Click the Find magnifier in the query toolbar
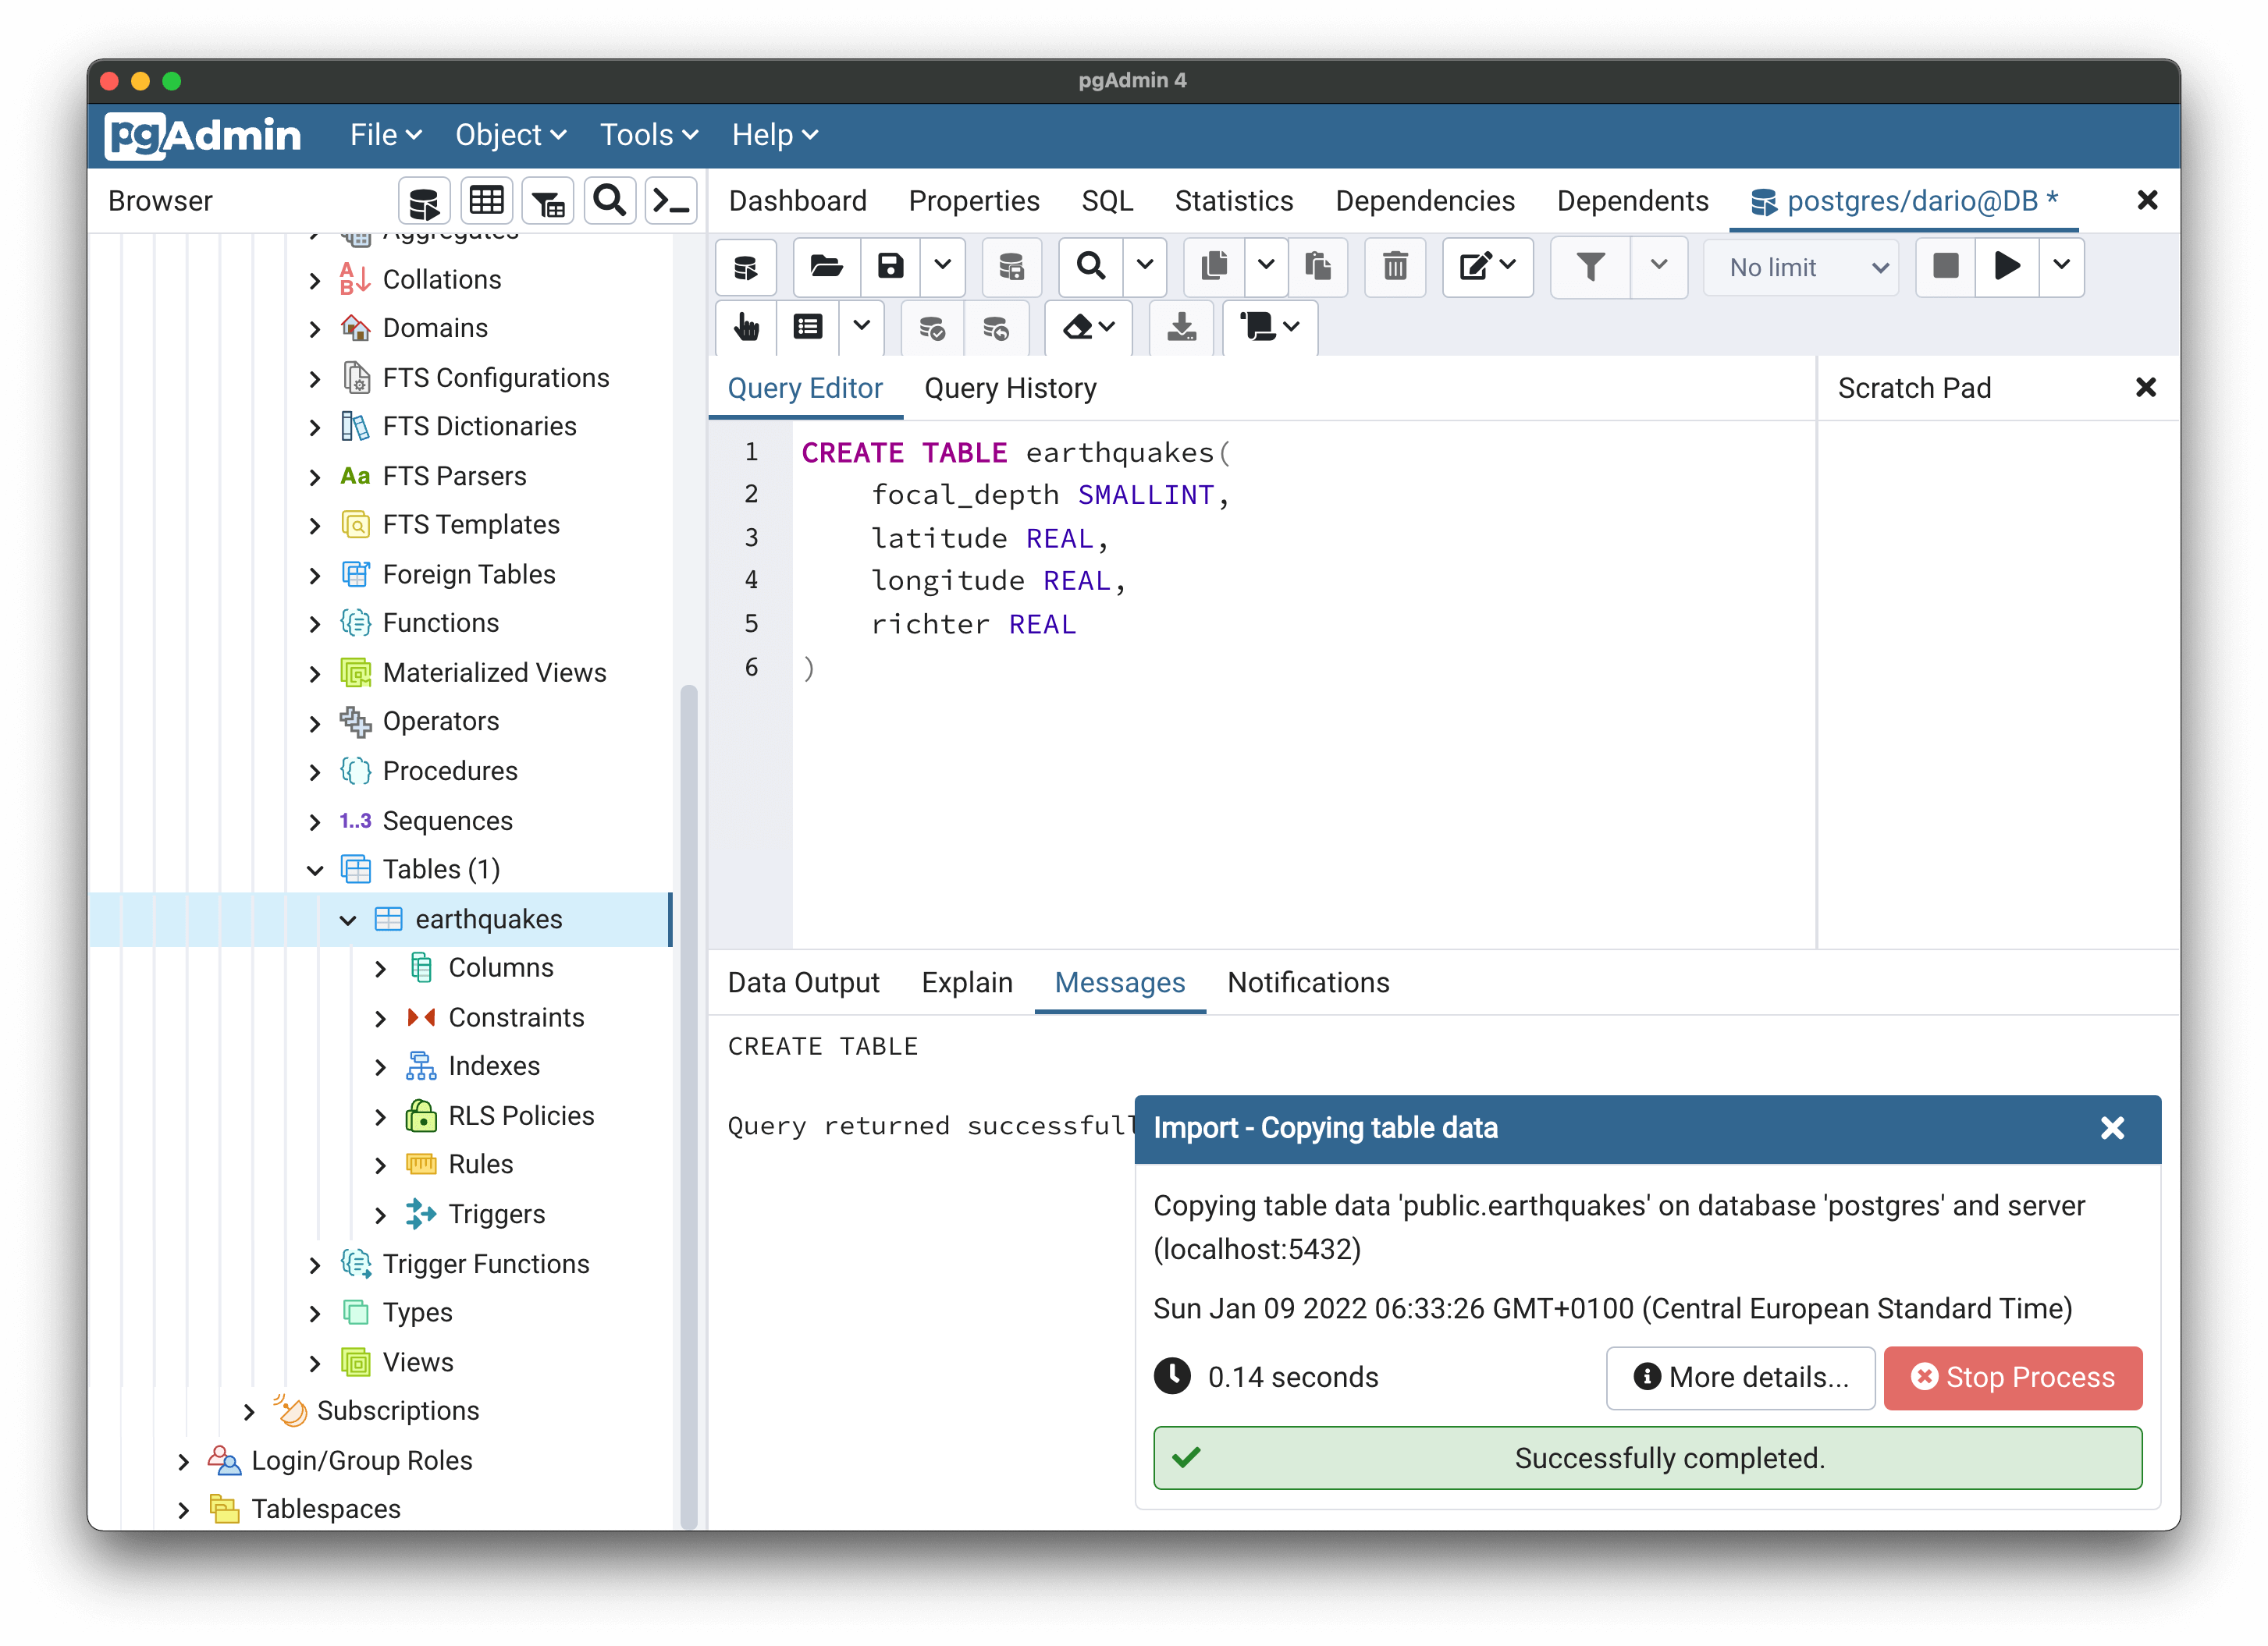The image size is (2268, 1646). pyautogui.click(x=1091, y=267)
